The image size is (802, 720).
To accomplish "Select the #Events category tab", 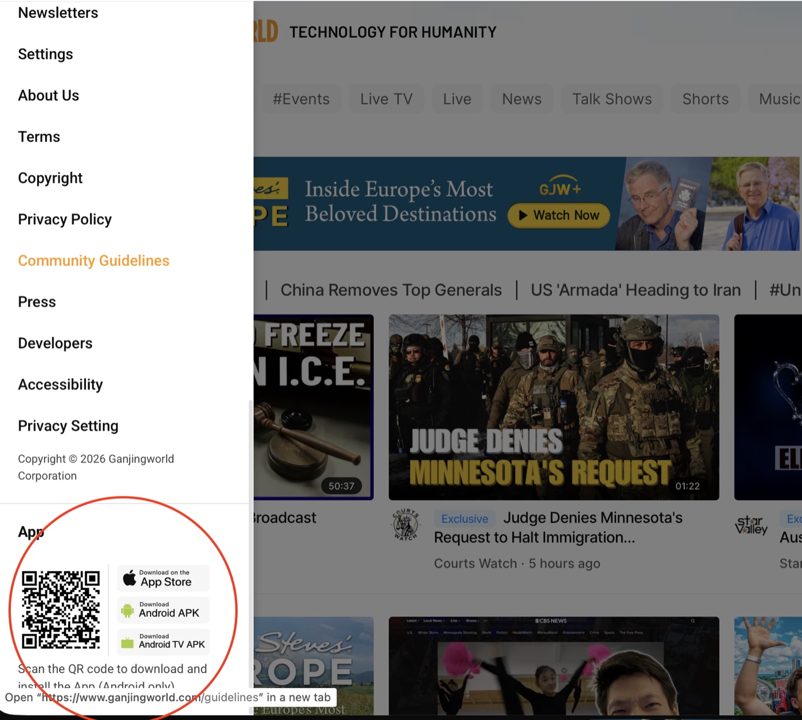I will pyautogui.click(x=301, y=99).
